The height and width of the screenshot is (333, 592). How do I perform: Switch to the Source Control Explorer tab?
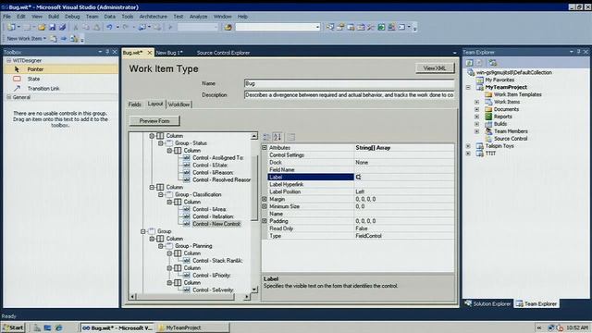223,53
